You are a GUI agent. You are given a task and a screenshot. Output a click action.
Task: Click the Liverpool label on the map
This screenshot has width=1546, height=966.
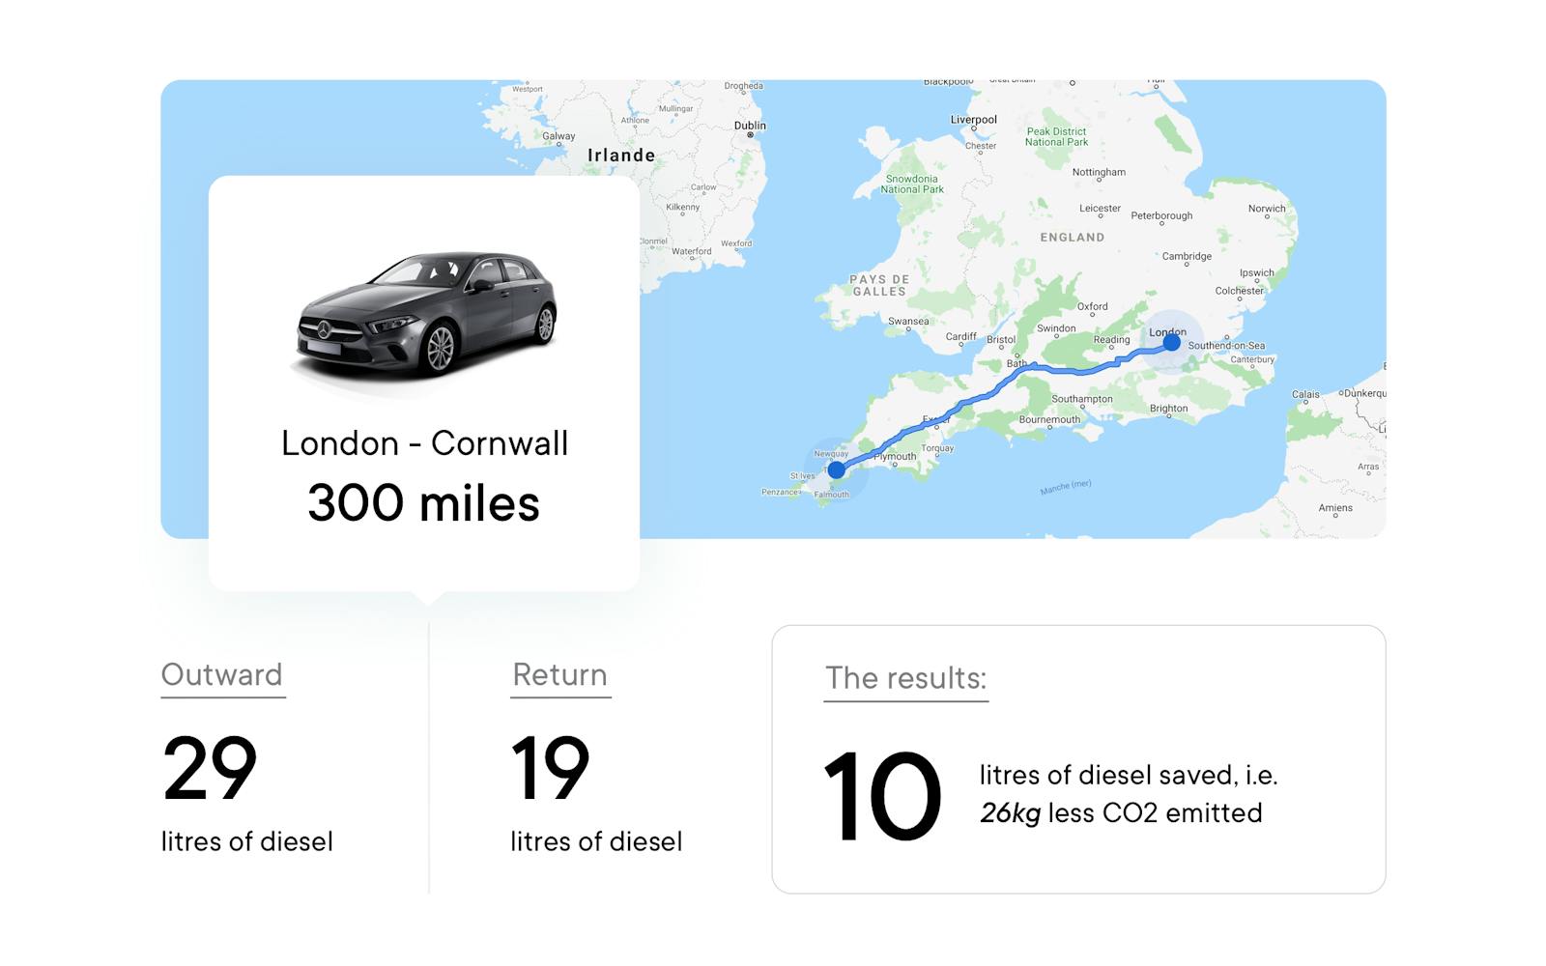(973, 120)
